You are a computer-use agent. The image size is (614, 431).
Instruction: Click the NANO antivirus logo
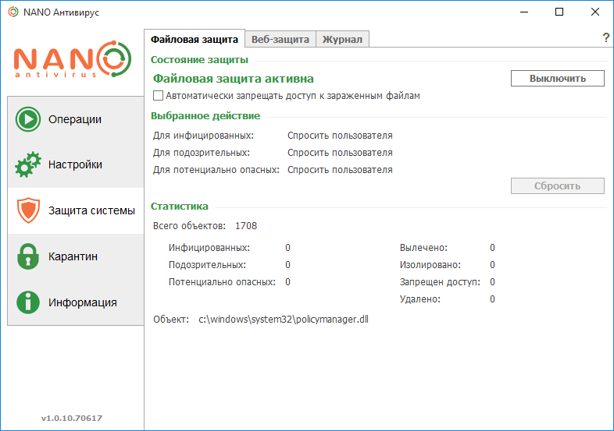[73, 59]
